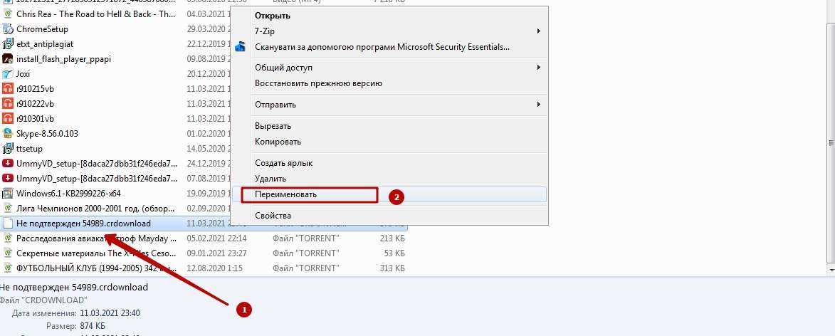
Task: Open Свойства from the context menu
Action: [273, 216]
